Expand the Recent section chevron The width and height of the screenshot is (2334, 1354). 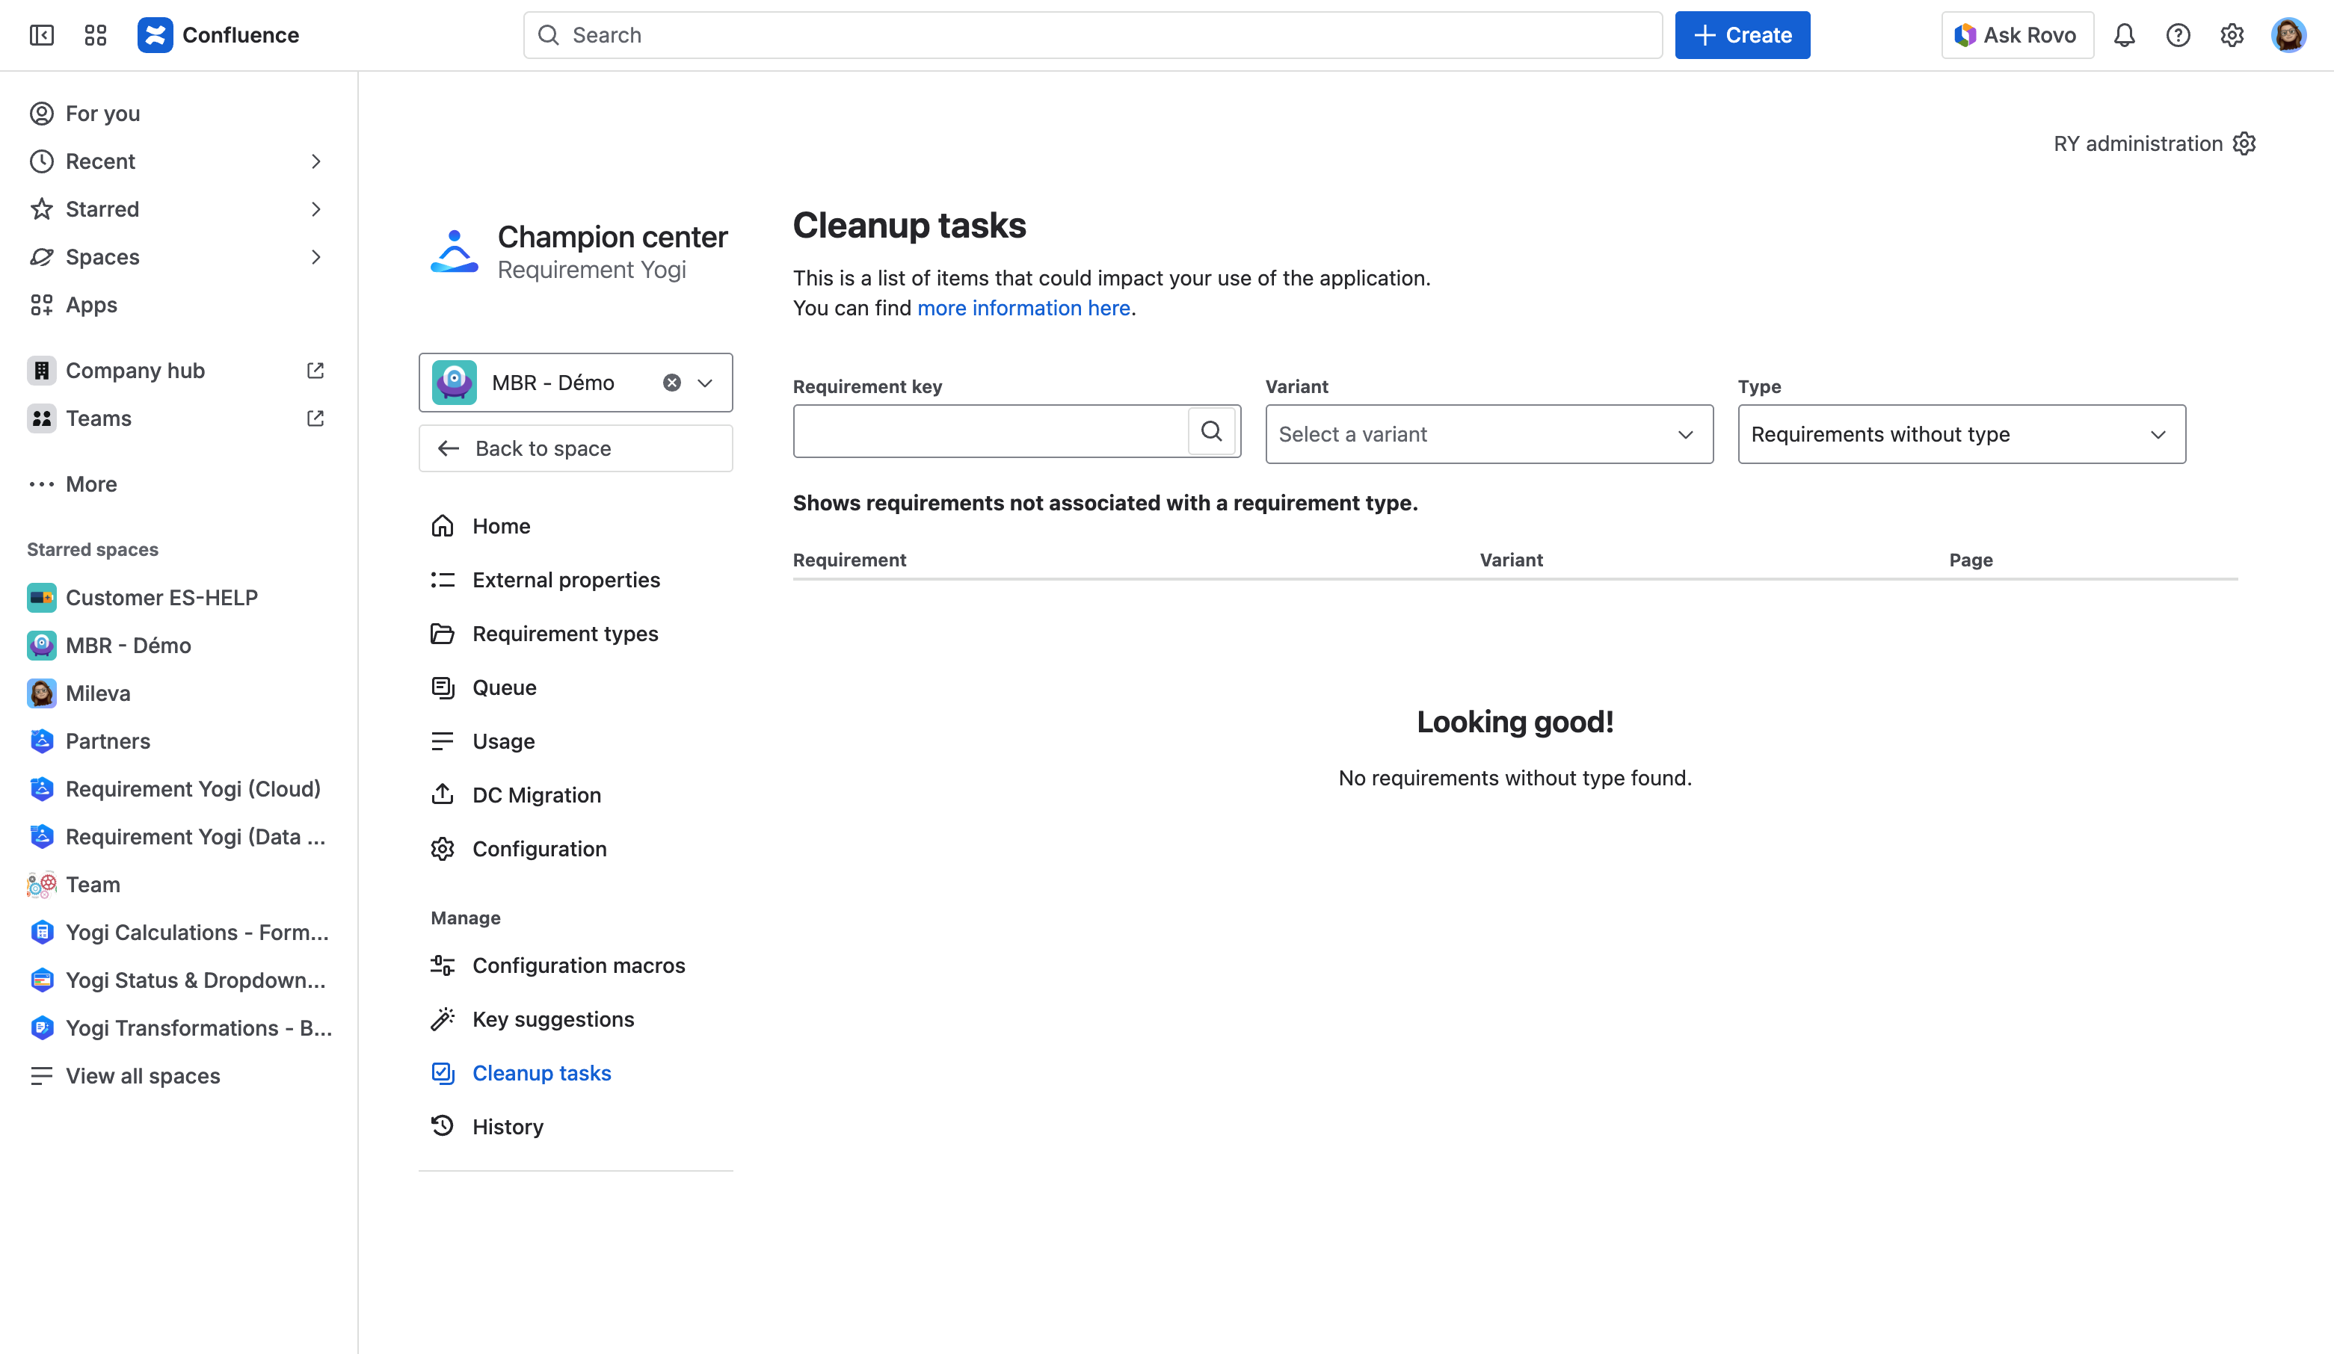click(x=315, y=162)
